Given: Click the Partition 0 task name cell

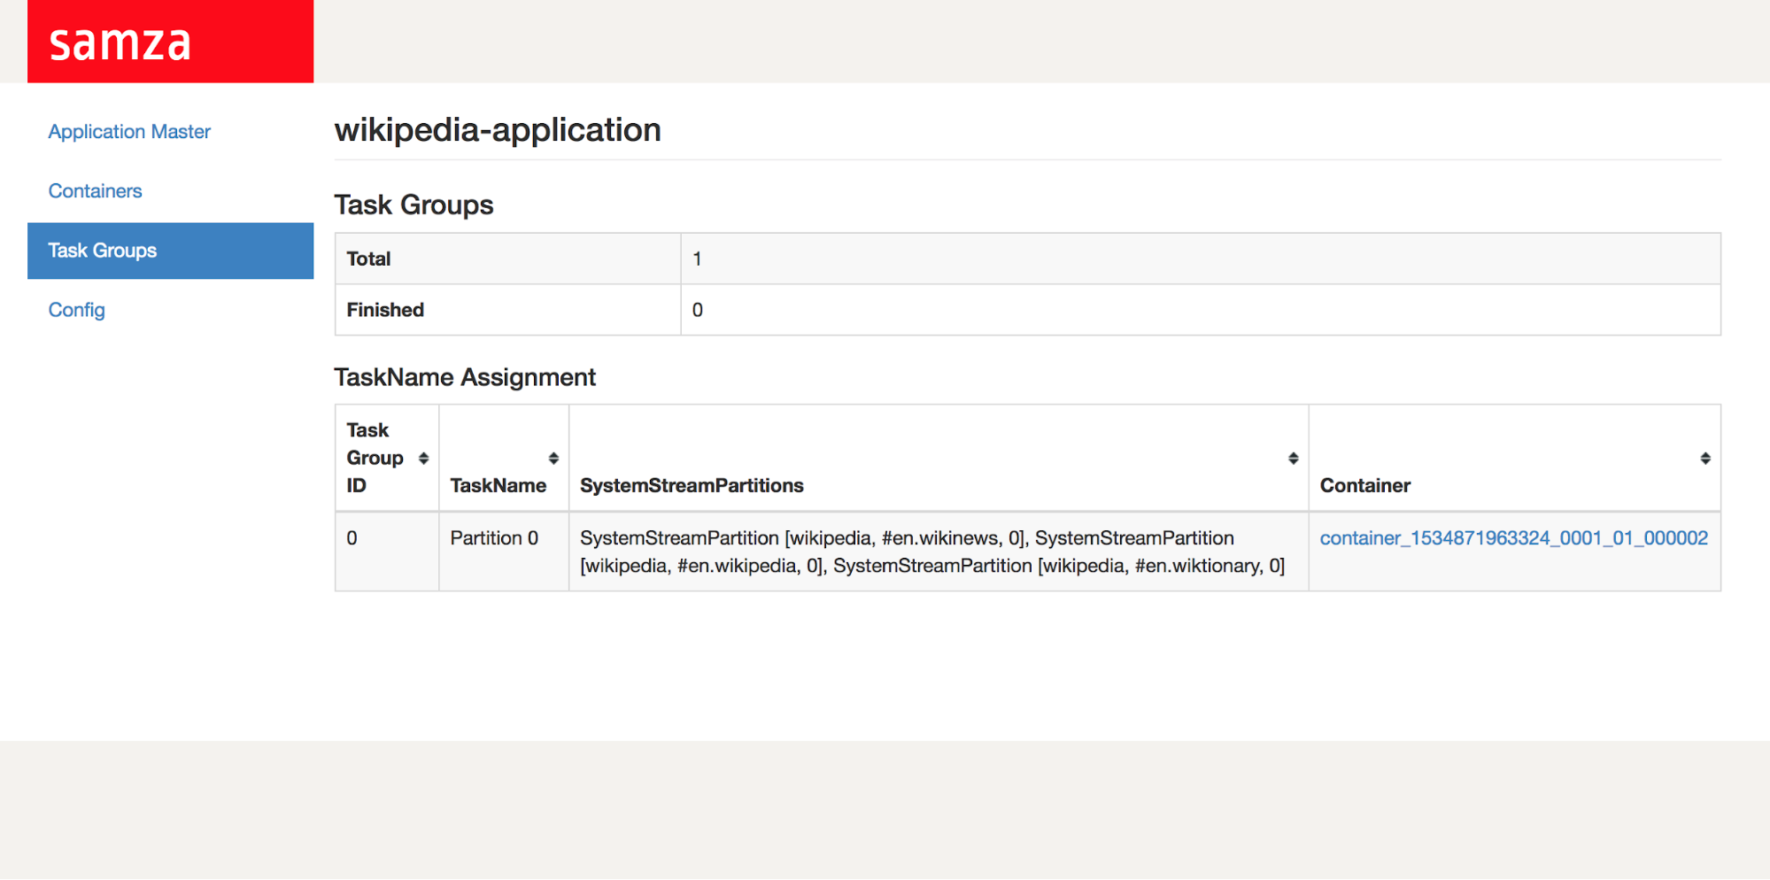Looking at the screenshot, I should [494, 538].
